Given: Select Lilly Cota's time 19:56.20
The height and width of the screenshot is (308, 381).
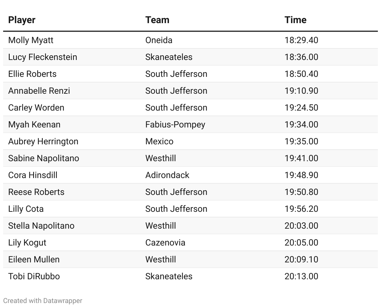Looking at the screenshot, I should click(301, 209).
